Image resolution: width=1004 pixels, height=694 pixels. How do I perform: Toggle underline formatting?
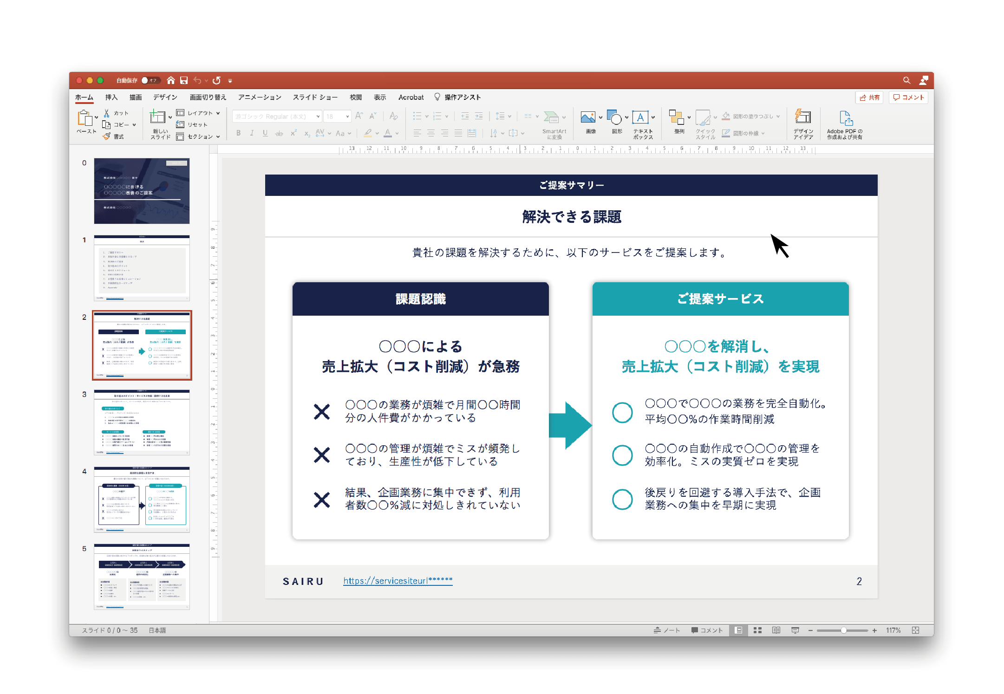[265, 133]
